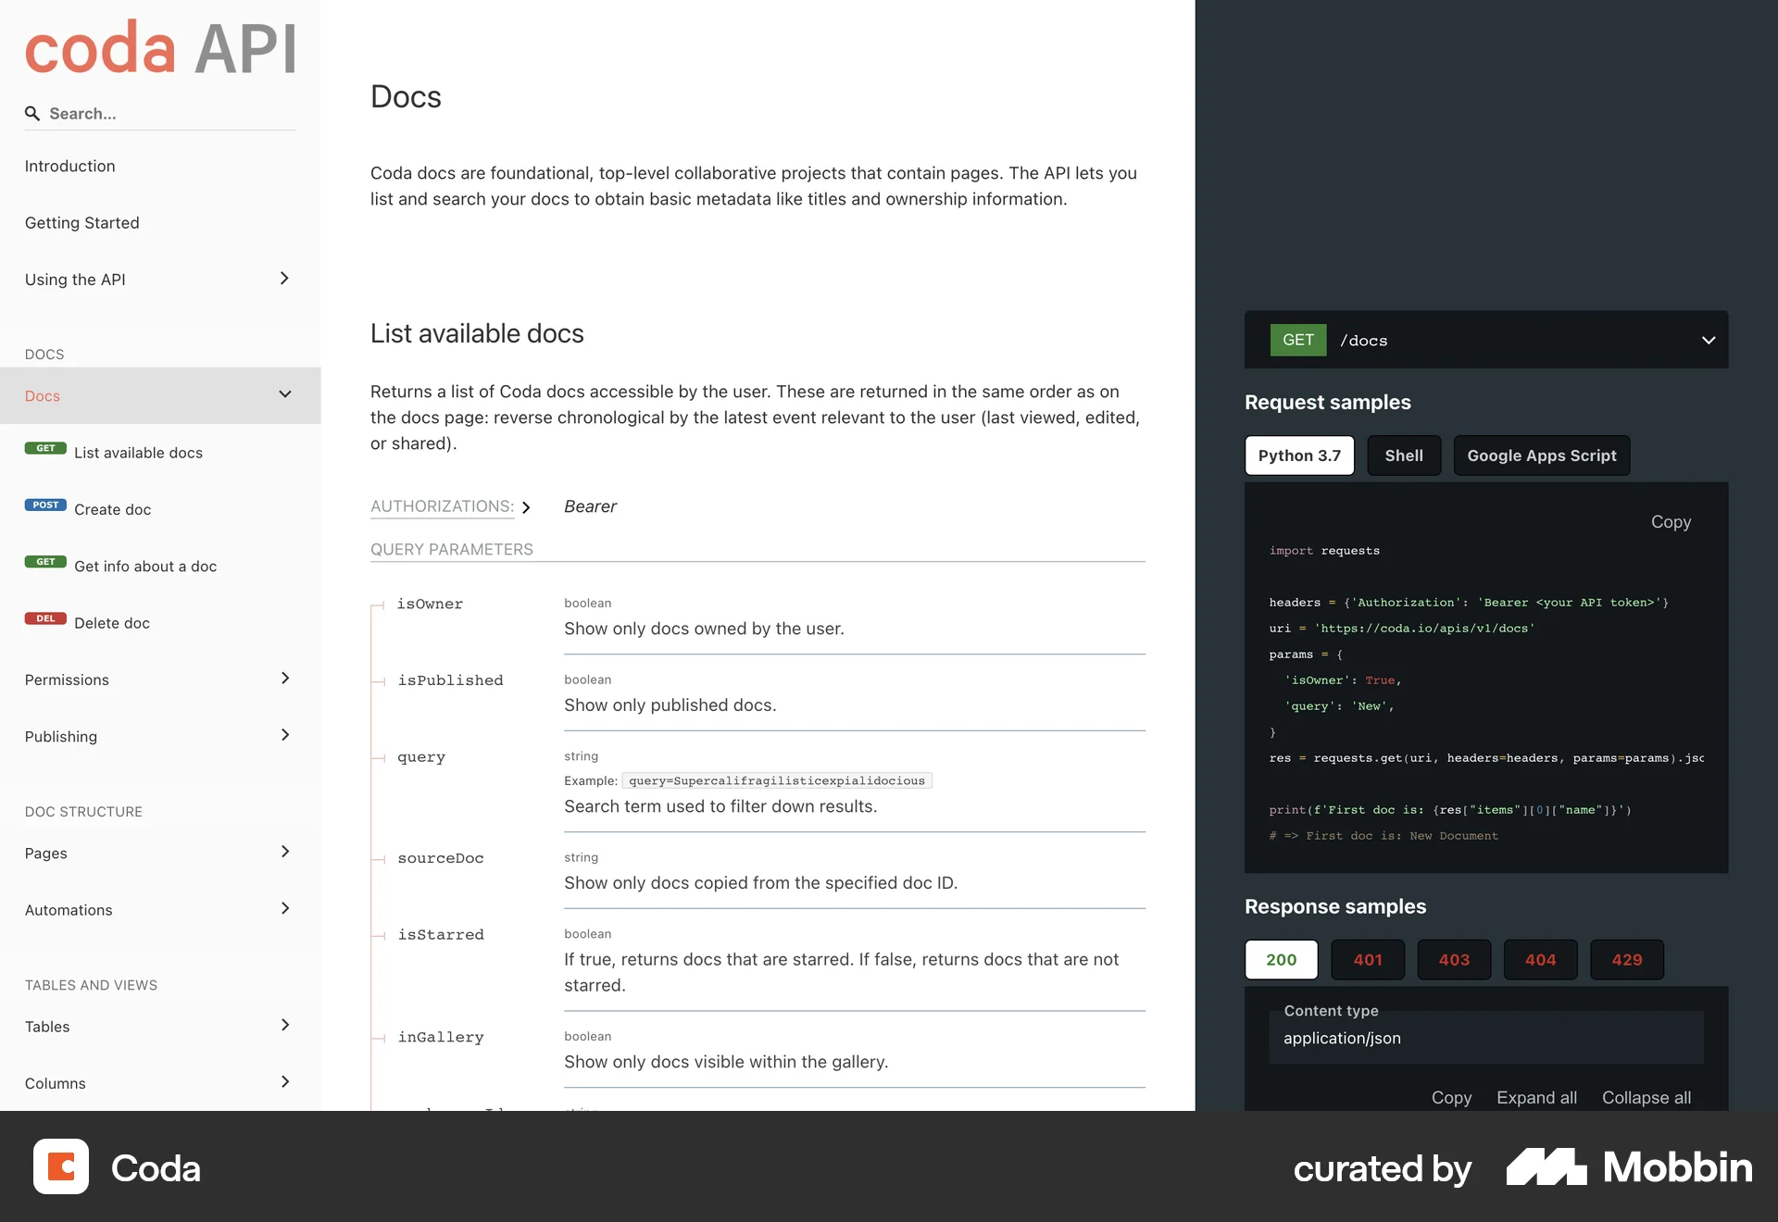Expand the Authorizations details
Image resolution: width=1778 pixels, height=1222 pixels.
(x=526, y=507)
